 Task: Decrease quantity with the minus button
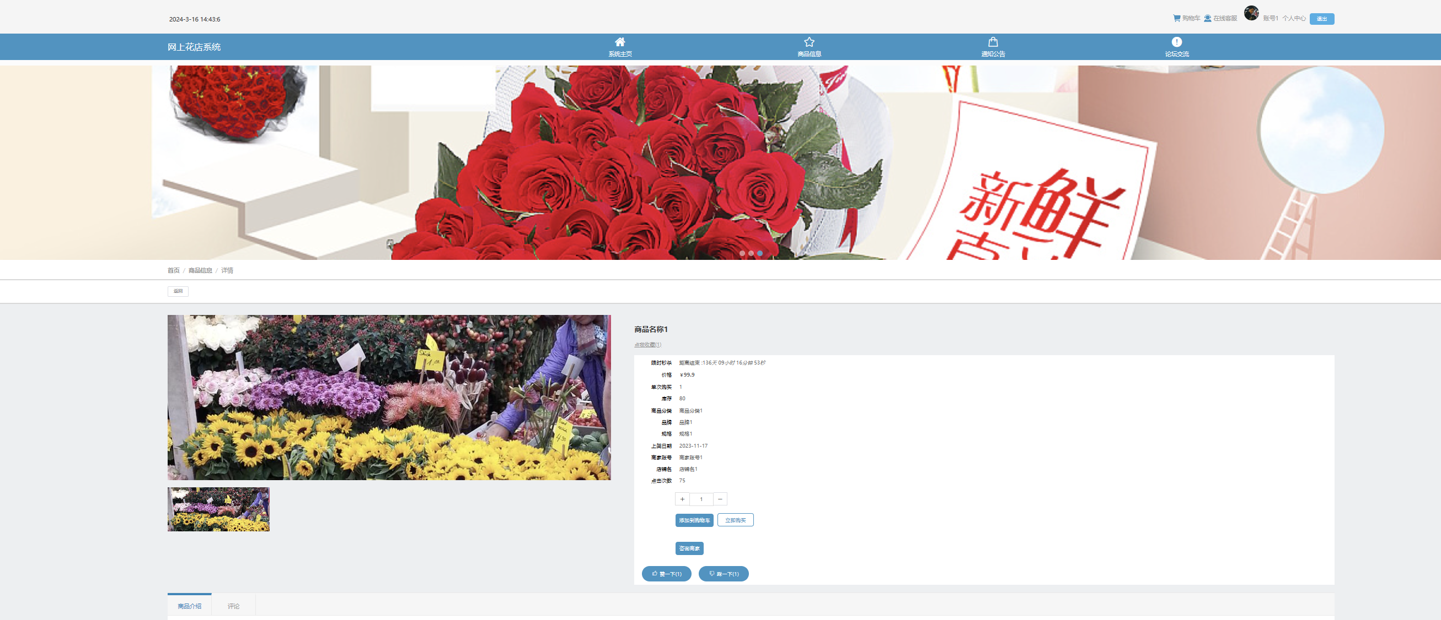[x=720, y=499]
